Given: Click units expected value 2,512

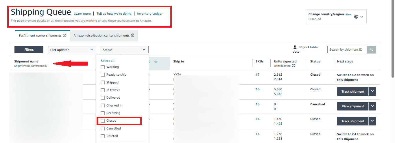Looking at the screenshot, I should click(278, 75).
